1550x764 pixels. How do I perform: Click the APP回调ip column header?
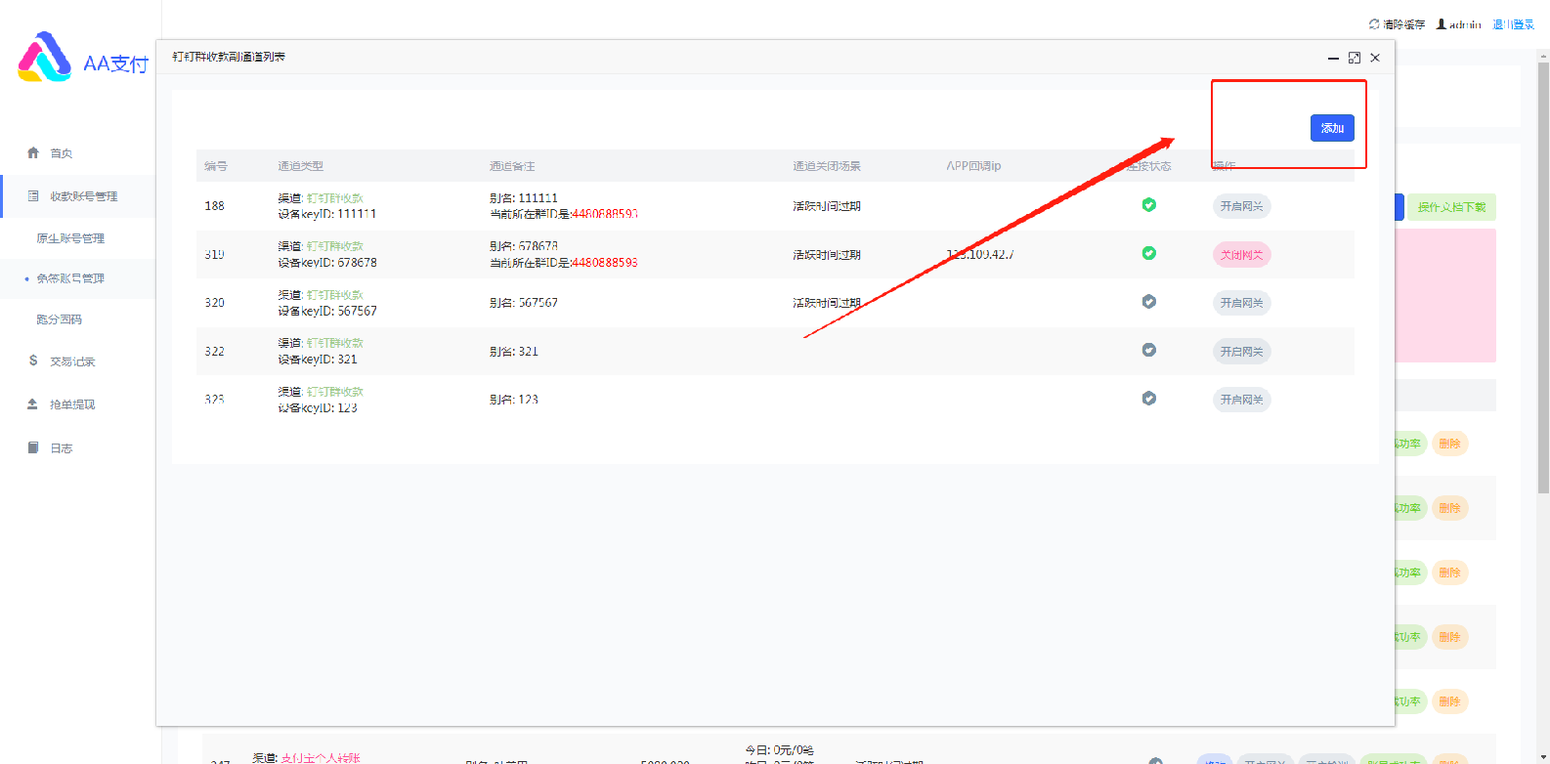973,166
